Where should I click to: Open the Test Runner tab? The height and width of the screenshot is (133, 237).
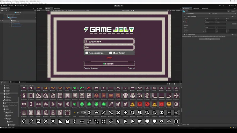tap(205, 9)
